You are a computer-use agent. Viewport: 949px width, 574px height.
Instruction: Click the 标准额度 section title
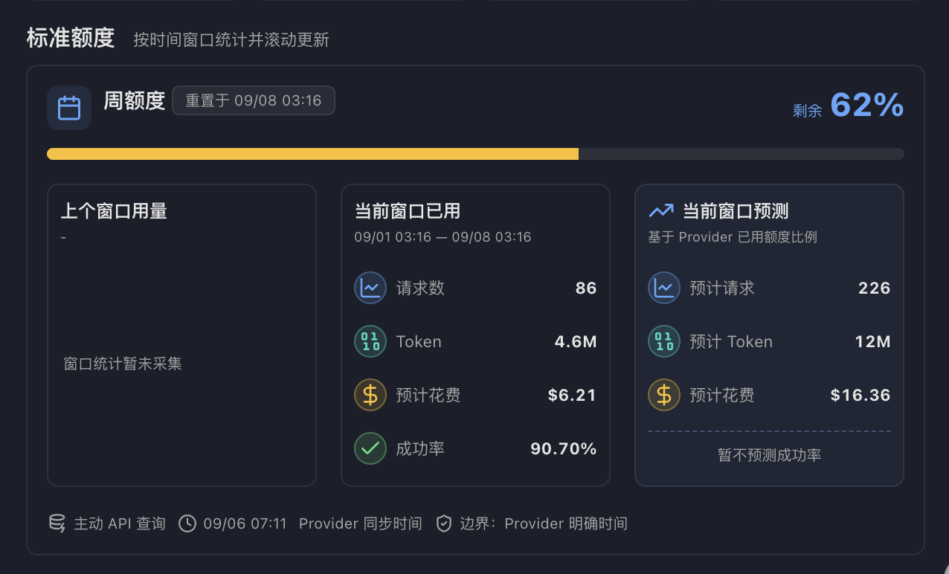71,38
